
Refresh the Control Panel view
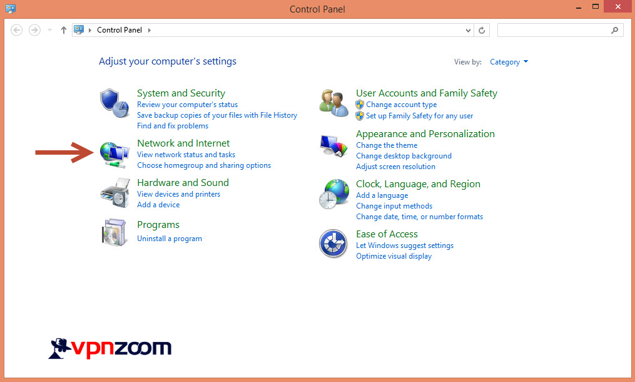coord(482,30)
